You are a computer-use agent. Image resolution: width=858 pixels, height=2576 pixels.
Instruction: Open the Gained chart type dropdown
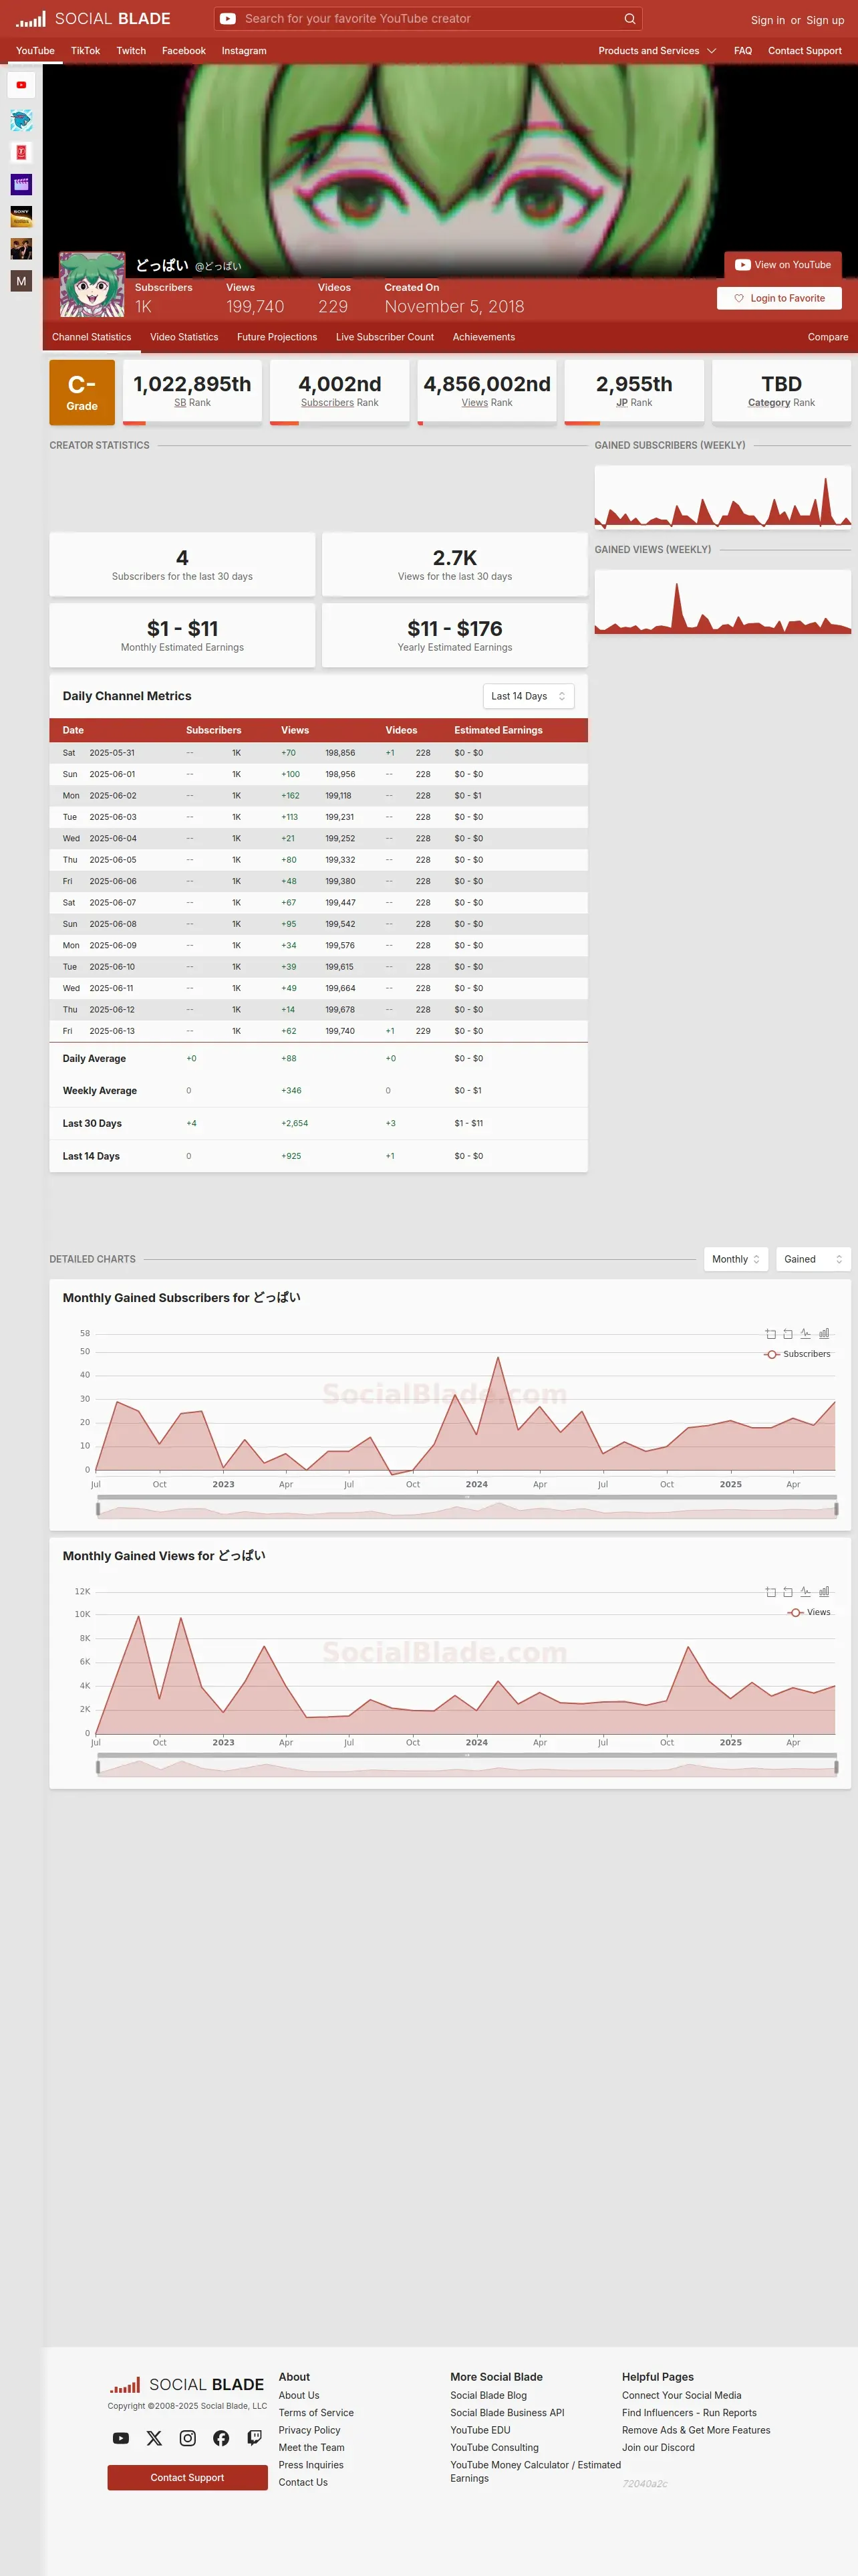(x=813, y=1259)
